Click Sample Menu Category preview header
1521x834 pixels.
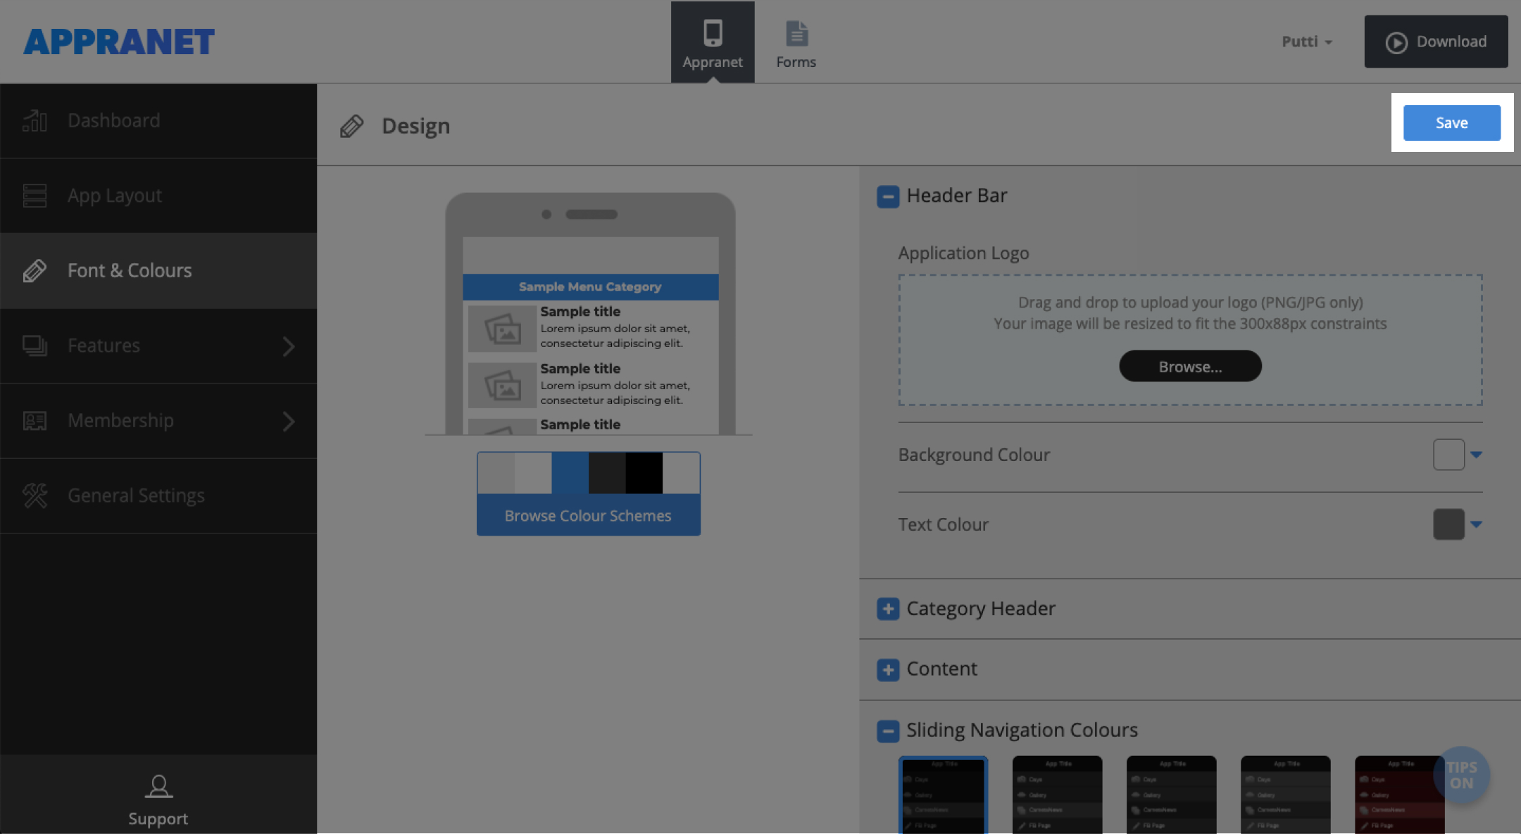(590, 287)
